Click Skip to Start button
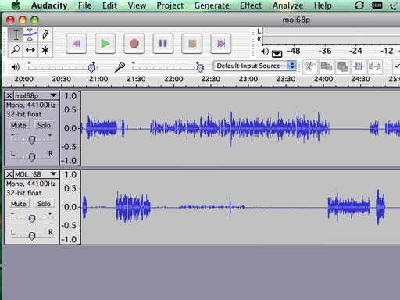The image size is (400, 300). click(77, 44)
